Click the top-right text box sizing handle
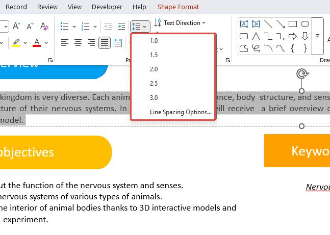Image resolution: width=330 pixels, height=235 pixels. (301, 91)
